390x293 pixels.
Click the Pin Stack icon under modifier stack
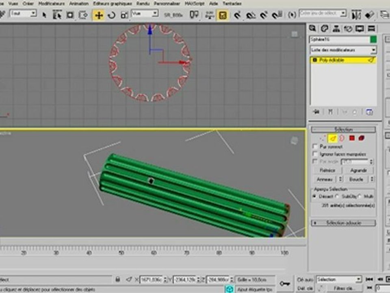(316, 112)
